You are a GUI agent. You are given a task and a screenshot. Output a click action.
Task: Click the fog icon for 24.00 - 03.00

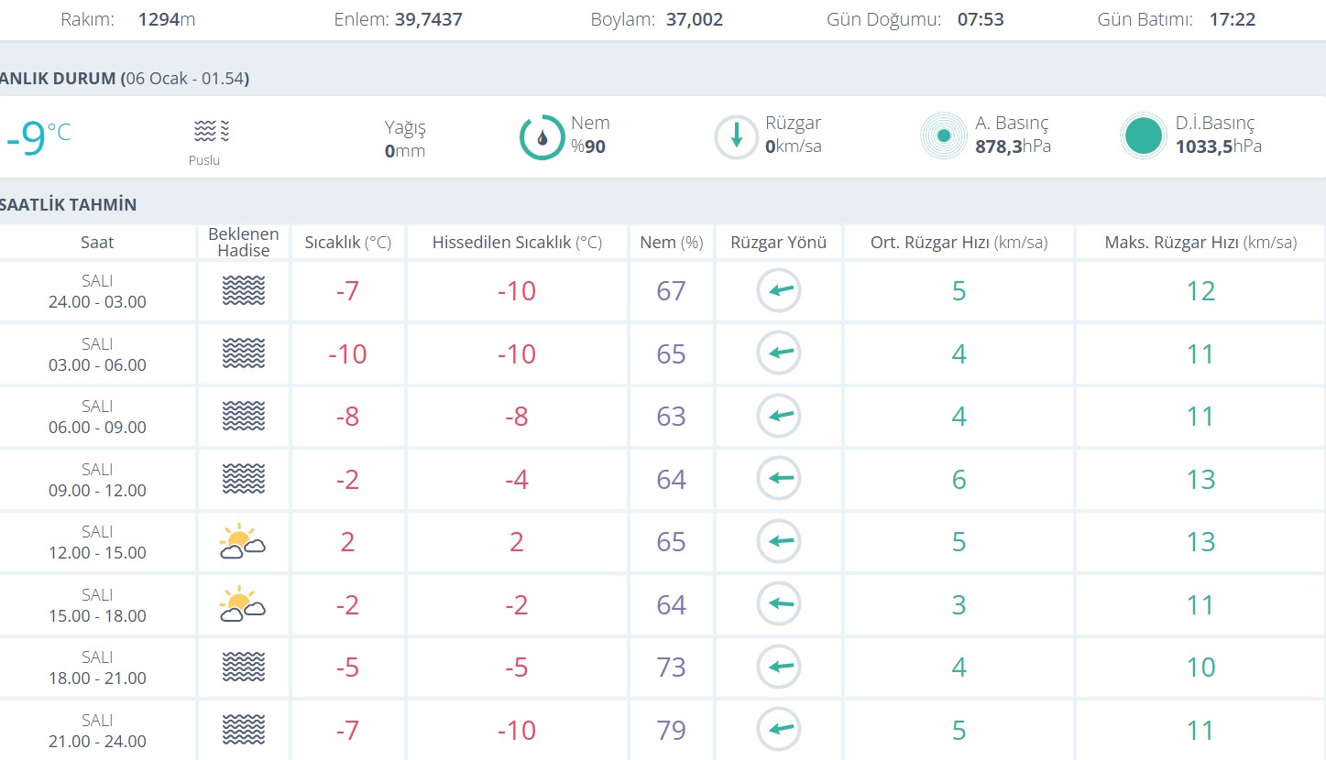coord(243,291)
